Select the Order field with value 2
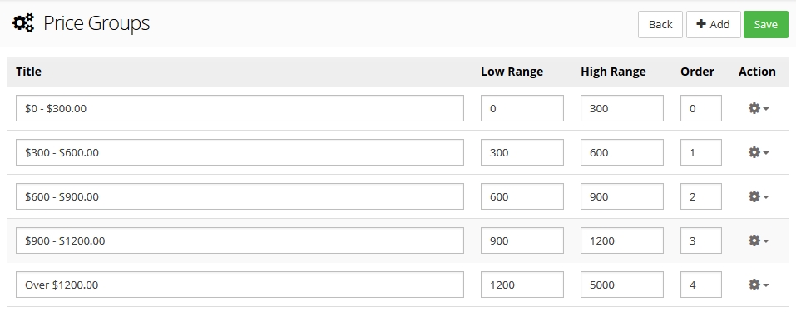The height and width of the screenshot is (322, 796). tap(700, 196)
